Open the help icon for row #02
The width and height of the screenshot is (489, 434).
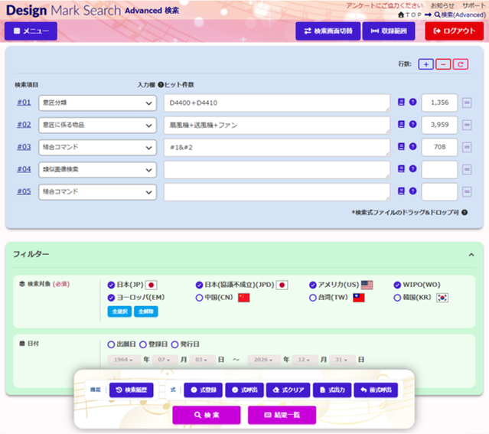[413, 124]
